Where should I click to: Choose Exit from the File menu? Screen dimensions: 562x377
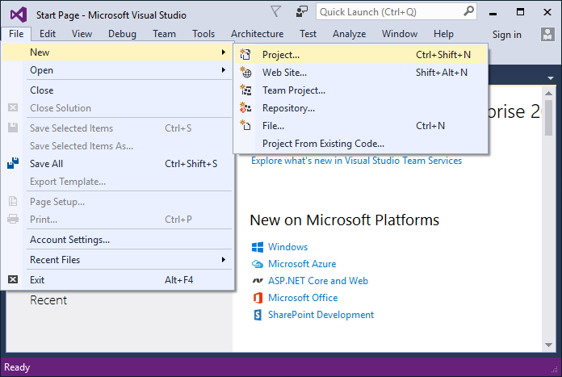118,280
